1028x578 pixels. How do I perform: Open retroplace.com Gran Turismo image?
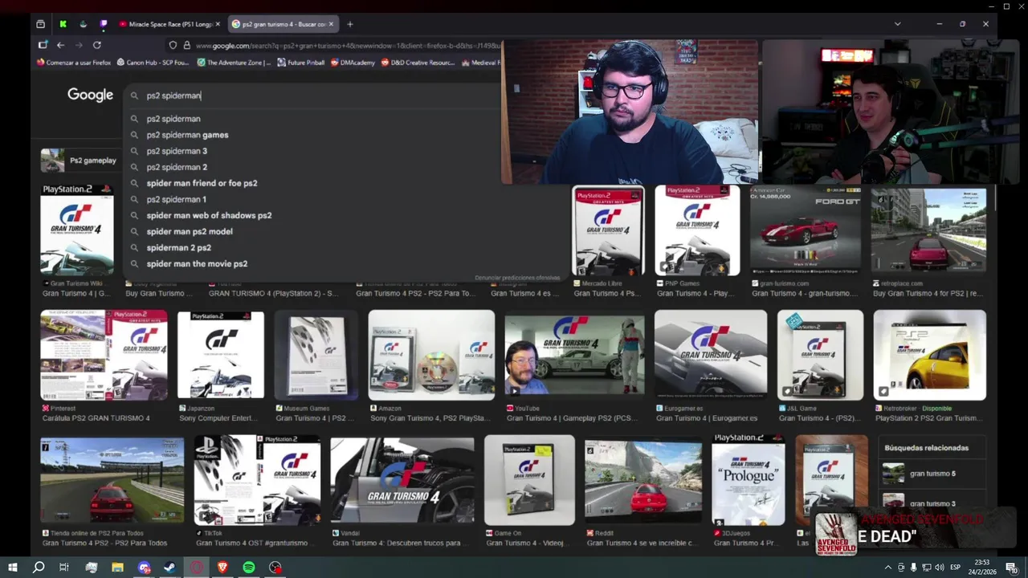click(929, 231)
